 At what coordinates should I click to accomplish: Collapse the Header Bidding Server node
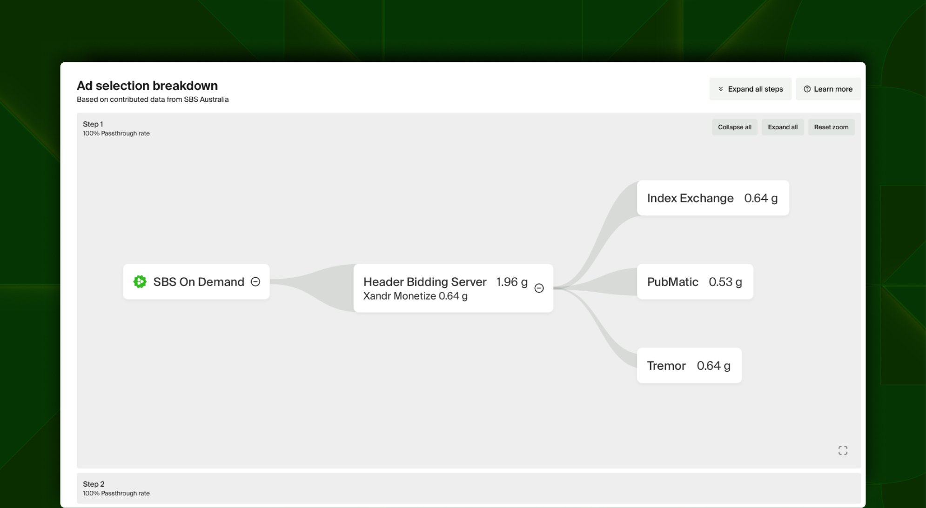[539, 288]
